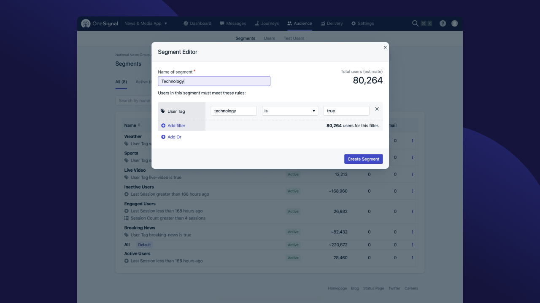Open the Breaking News segment
Viewport: 540px width, 303px height.
(140, 228)
